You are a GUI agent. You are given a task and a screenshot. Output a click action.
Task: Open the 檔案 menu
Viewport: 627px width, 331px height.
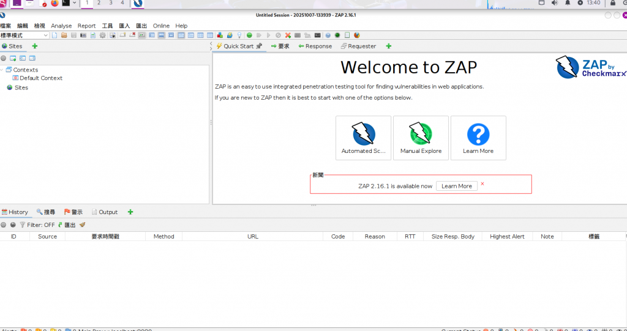click(6, 26)
